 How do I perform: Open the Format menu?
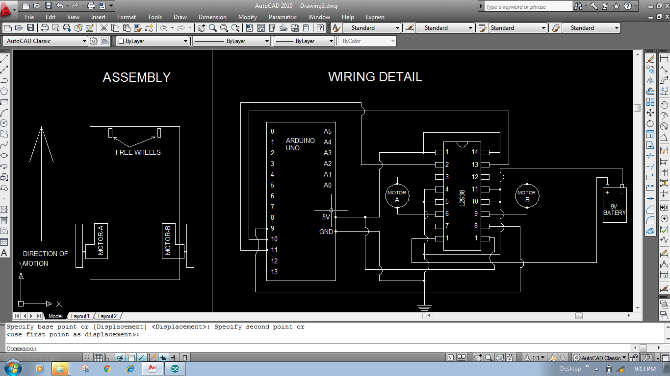pos(127,17)
